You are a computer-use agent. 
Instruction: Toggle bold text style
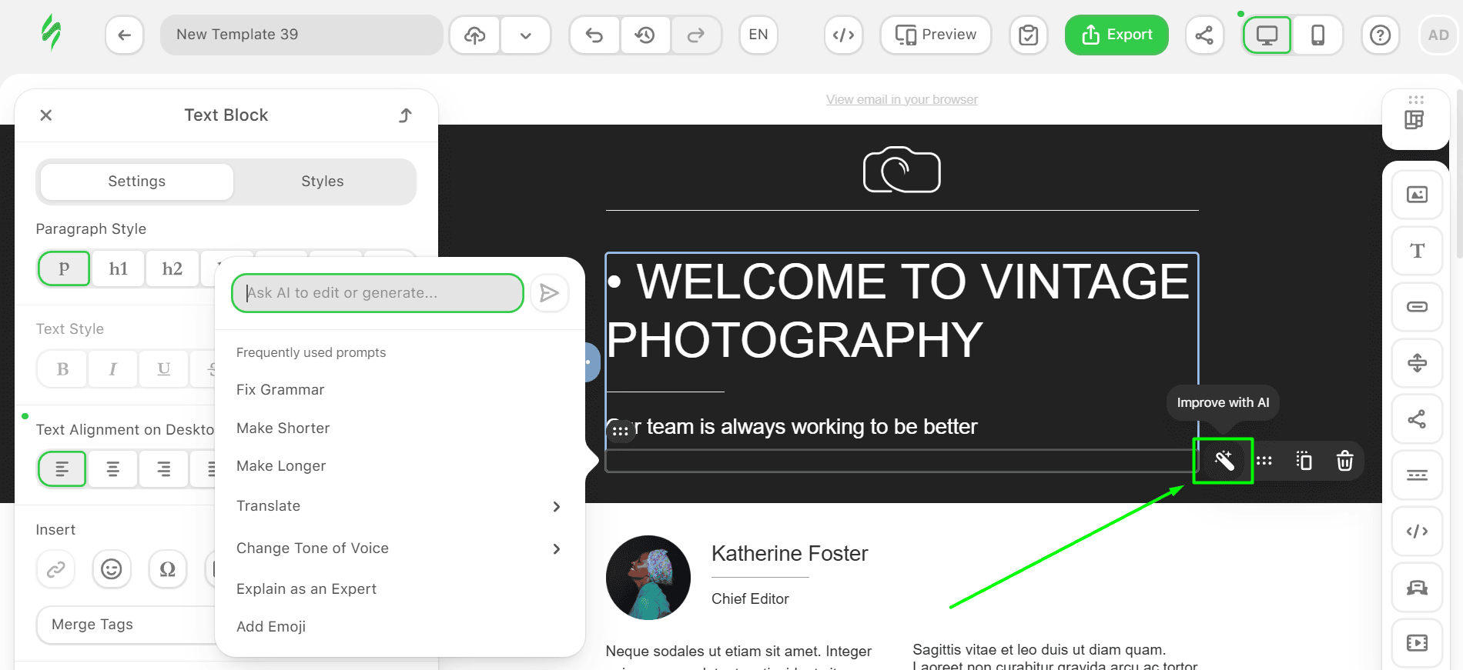pos(62,369)
